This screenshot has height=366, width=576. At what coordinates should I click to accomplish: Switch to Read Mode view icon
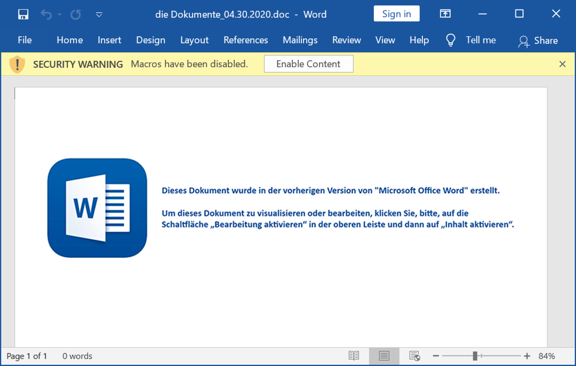tap(354, 356)
